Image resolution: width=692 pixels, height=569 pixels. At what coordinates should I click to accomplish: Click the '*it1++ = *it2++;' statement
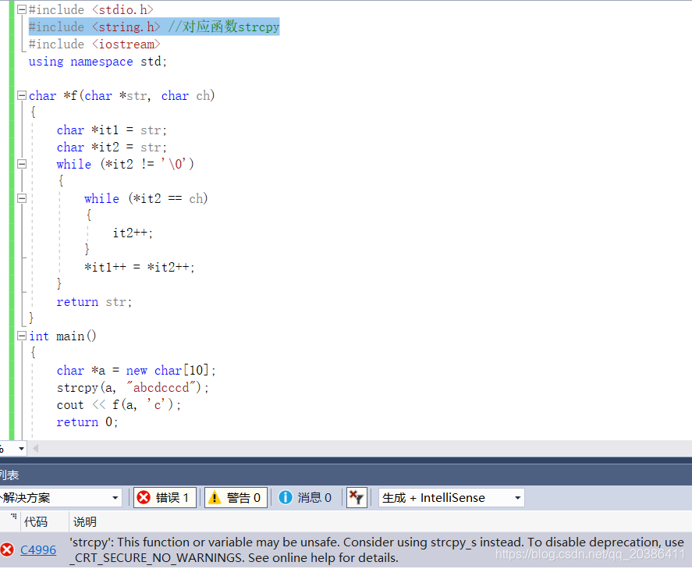140,267
